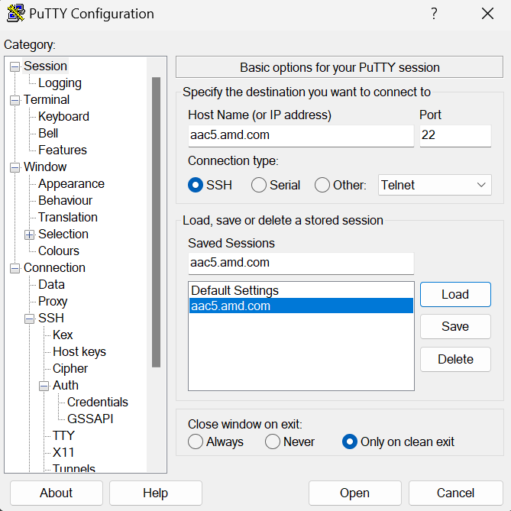The height and width of the screenshot is (511, 511).
Task: Collapse the Connection tree node
Action: [x=15, y=268]
